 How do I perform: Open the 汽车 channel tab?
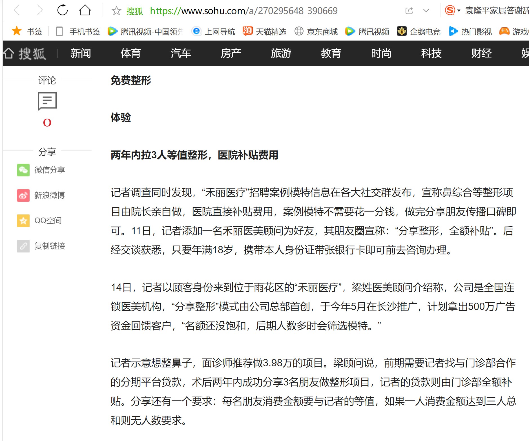(x=181, y=53)
